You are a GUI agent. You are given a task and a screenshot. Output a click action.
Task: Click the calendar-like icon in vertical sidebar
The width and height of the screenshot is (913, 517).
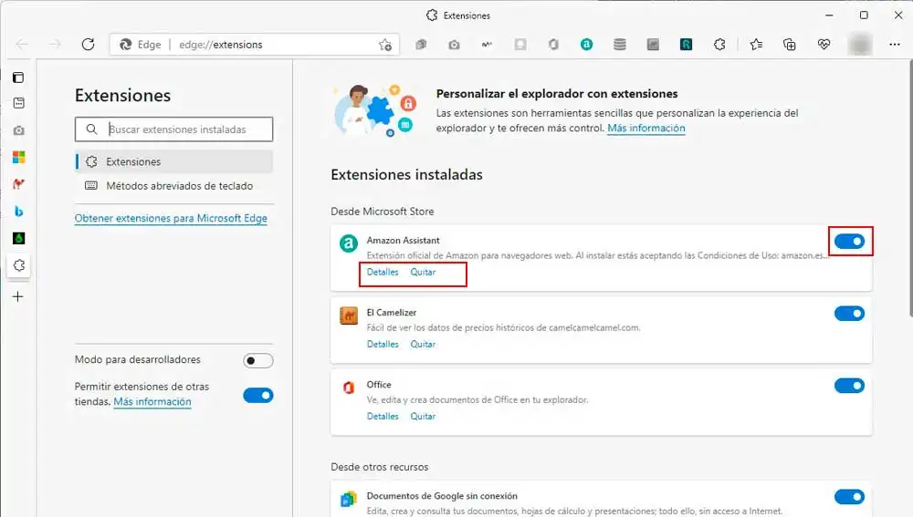[x=18, y=103]
